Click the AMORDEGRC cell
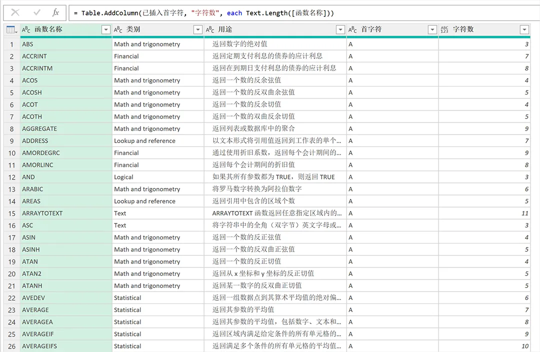Image resolution: width=540 pixels, height=352 pixels. [66, 152]
